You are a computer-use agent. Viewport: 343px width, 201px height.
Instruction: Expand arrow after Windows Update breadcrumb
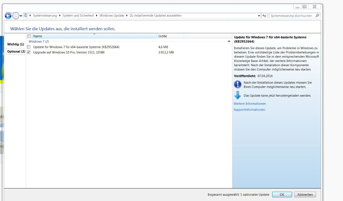[127, 15]
